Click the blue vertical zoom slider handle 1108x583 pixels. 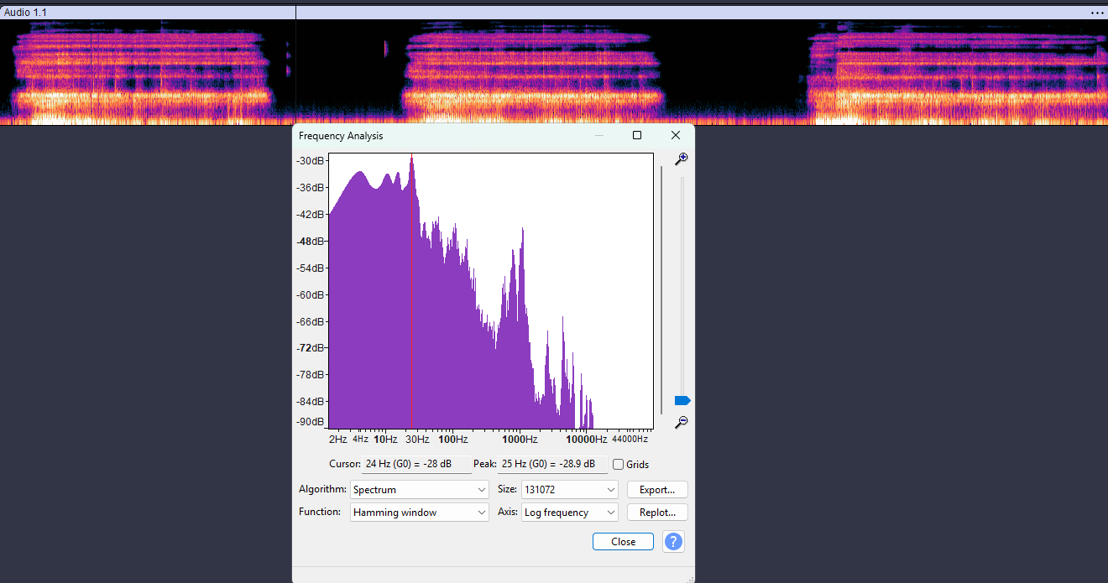[x=682, y=401]
